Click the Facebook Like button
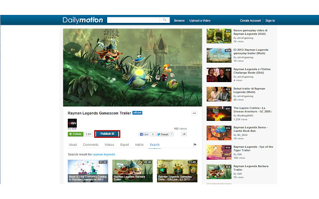Image resolution: width=319 pixels, height=199 pixels. [x=145, y=134]
